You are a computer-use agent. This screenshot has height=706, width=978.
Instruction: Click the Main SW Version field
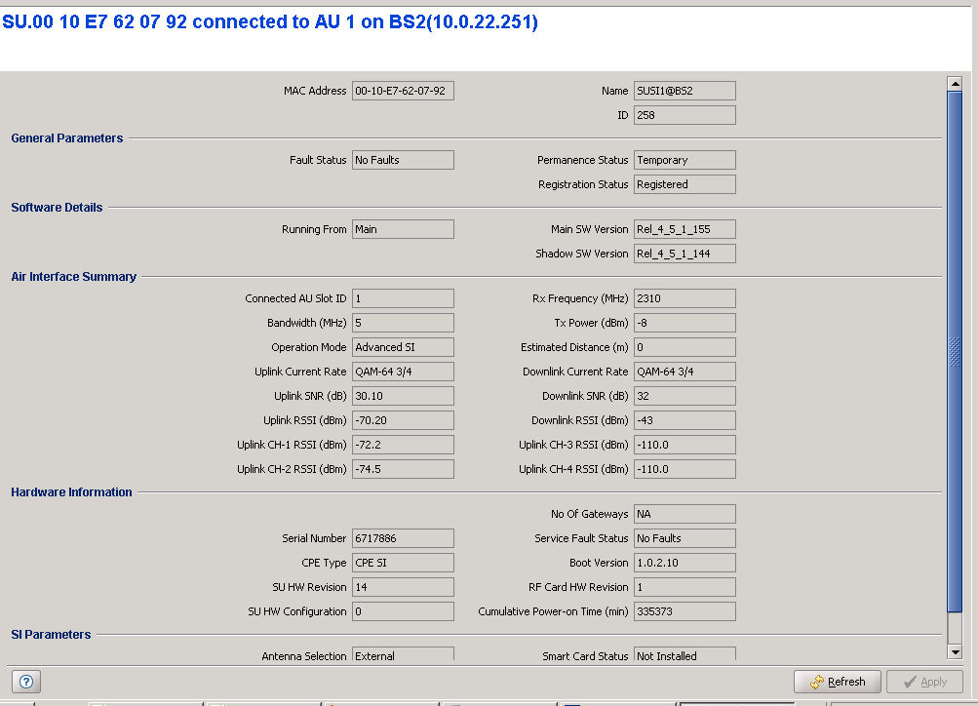point(685,229)
